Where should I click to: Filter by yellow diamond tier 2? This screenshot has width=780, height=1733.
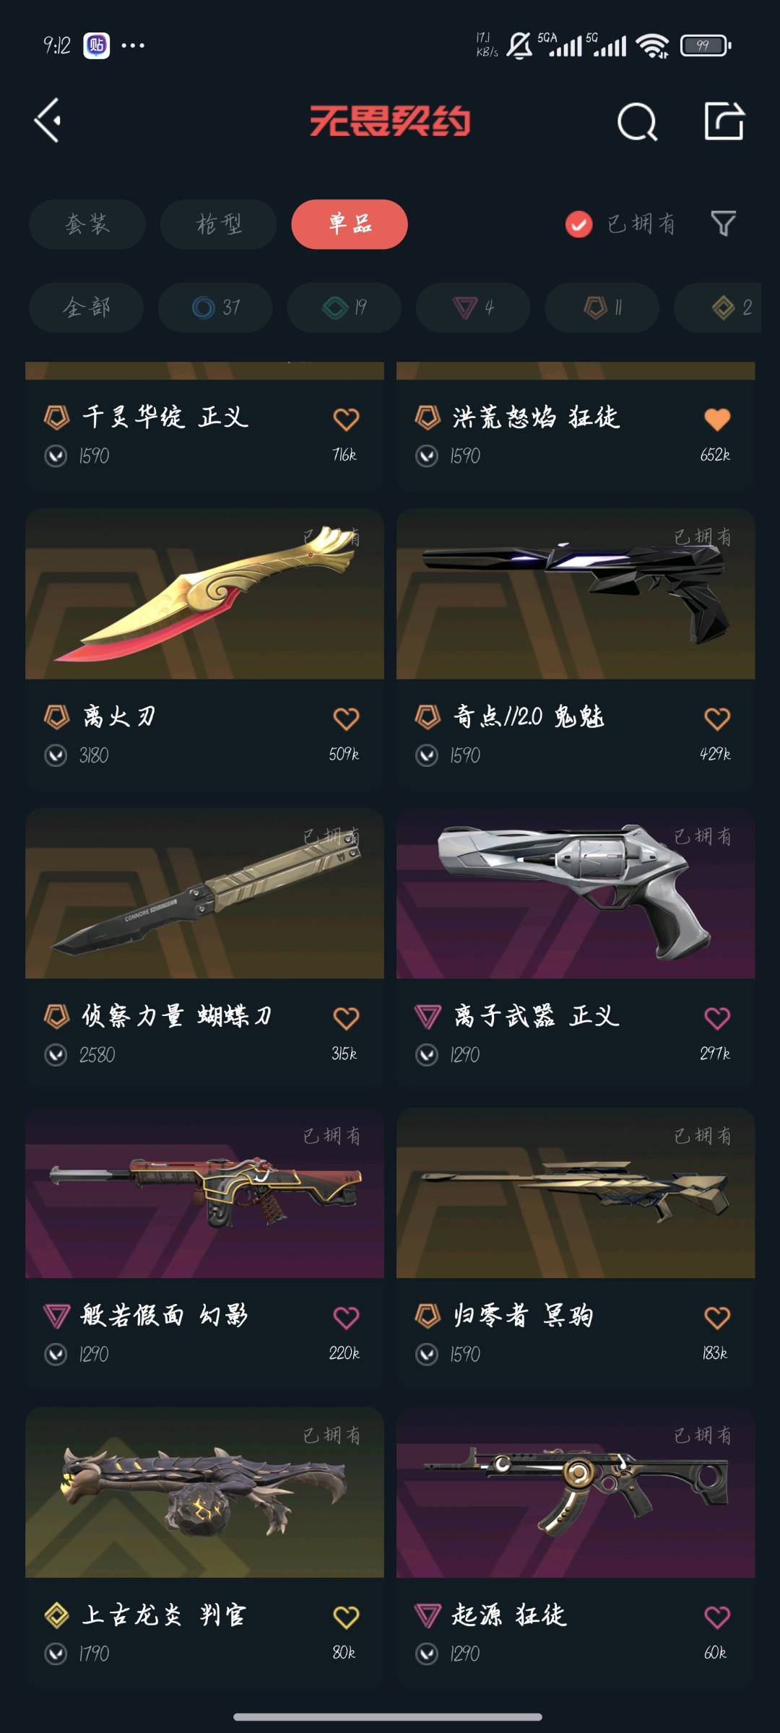pos(718,308)
